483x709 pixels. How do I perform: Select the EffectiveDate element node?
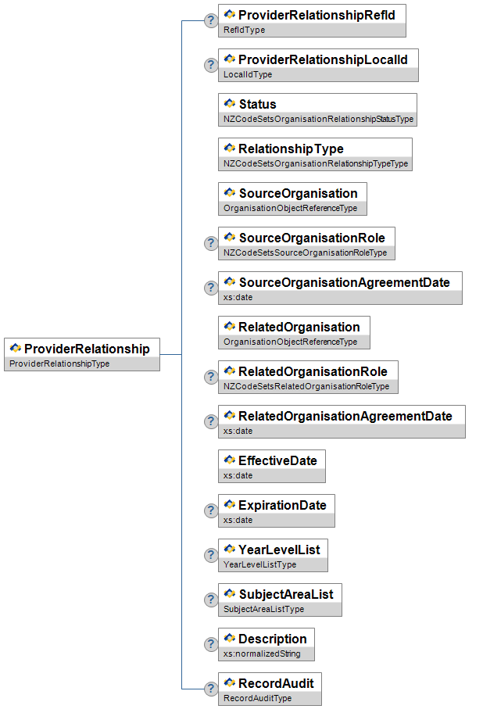[x=277, y=460]
